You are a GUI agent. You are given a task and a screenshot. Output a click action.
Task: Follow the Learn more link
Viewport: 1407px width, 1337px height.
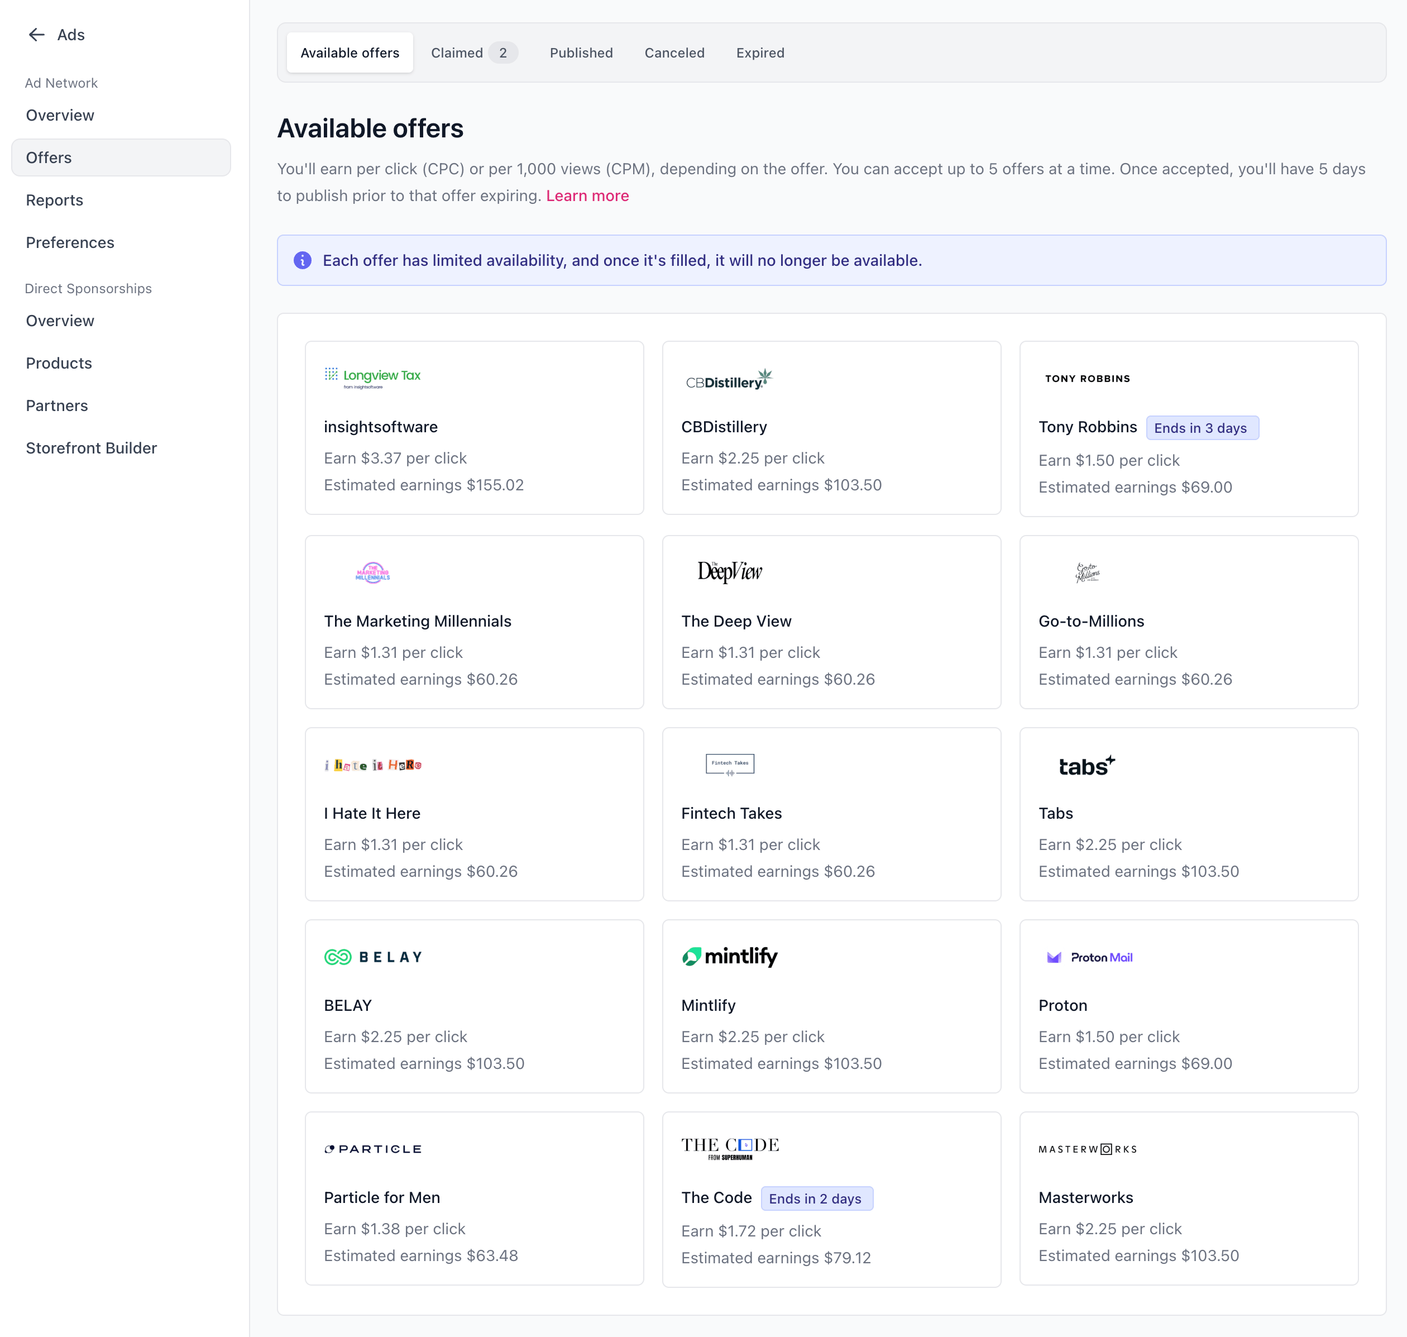(587, 196)
